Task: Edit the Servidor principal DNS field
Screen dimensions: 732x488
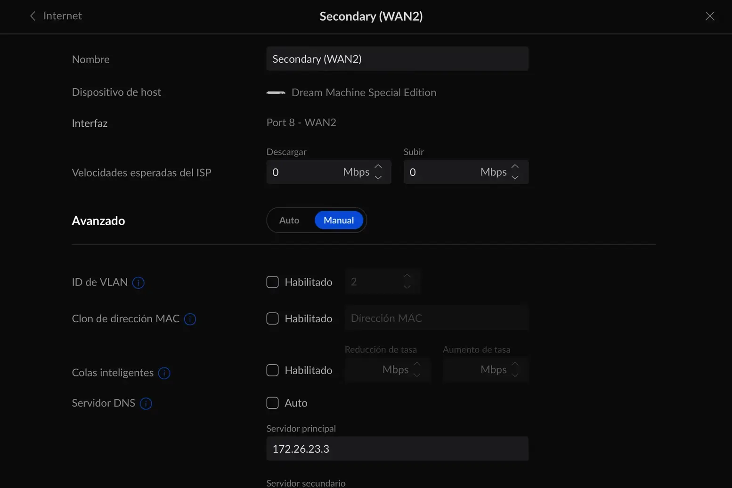Action: pos(397,448)
